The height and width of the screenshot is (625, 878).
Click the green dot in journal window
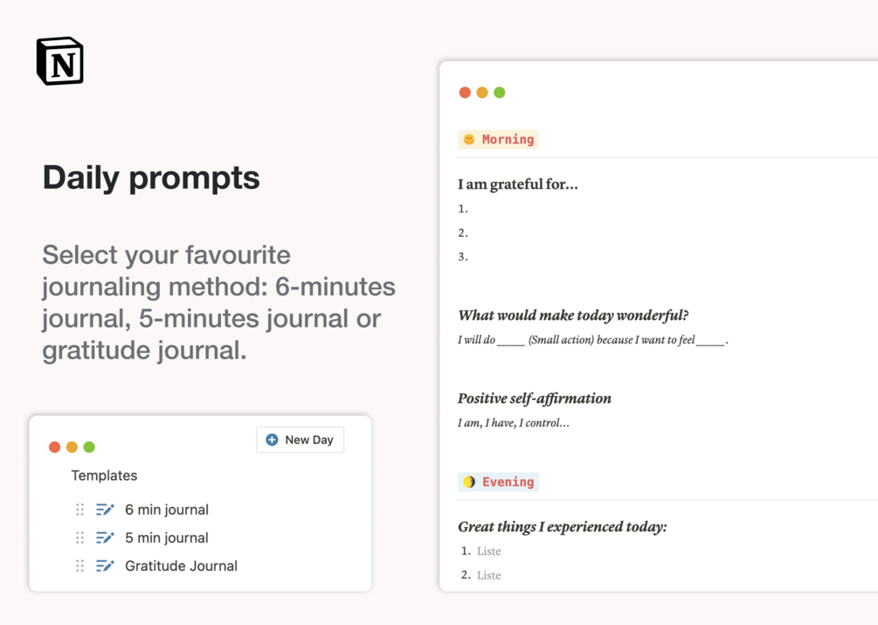click(x=500, y=93)
